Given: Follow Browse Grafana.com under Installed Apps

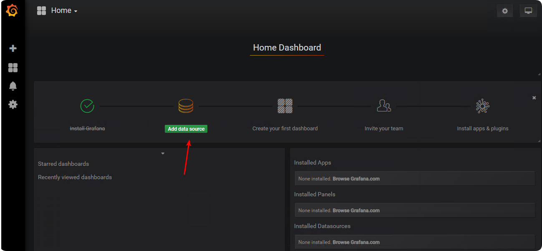Looking at the screenshot, I should click(356, 179).
